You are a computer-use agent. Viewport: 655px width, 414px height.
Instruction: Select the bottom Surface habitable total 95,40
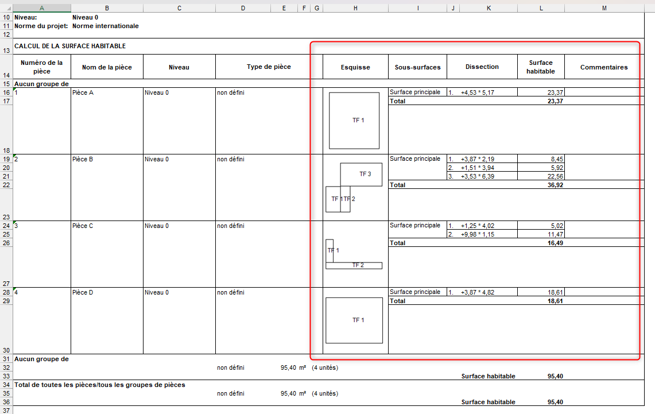click(x=553, y=402)
